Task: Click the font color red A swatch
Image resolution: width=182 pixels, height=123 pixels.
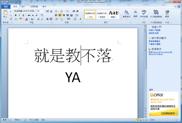Action: pos(27,19)
